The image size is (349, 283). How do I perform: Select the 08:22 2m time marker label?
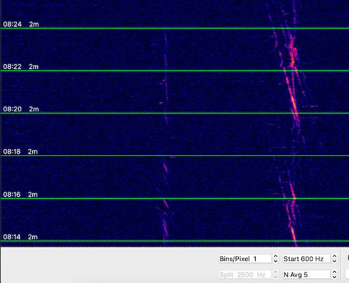[x=21, y=66]
